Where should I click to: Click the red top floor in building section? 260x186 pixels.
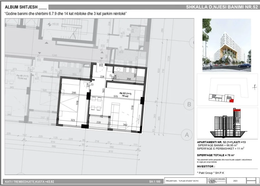[237, 110]
